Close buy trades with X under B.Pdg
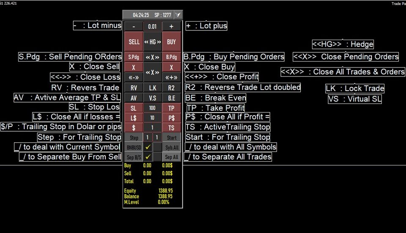The width and height of the screenshot is (406, 233). point(171,67)
